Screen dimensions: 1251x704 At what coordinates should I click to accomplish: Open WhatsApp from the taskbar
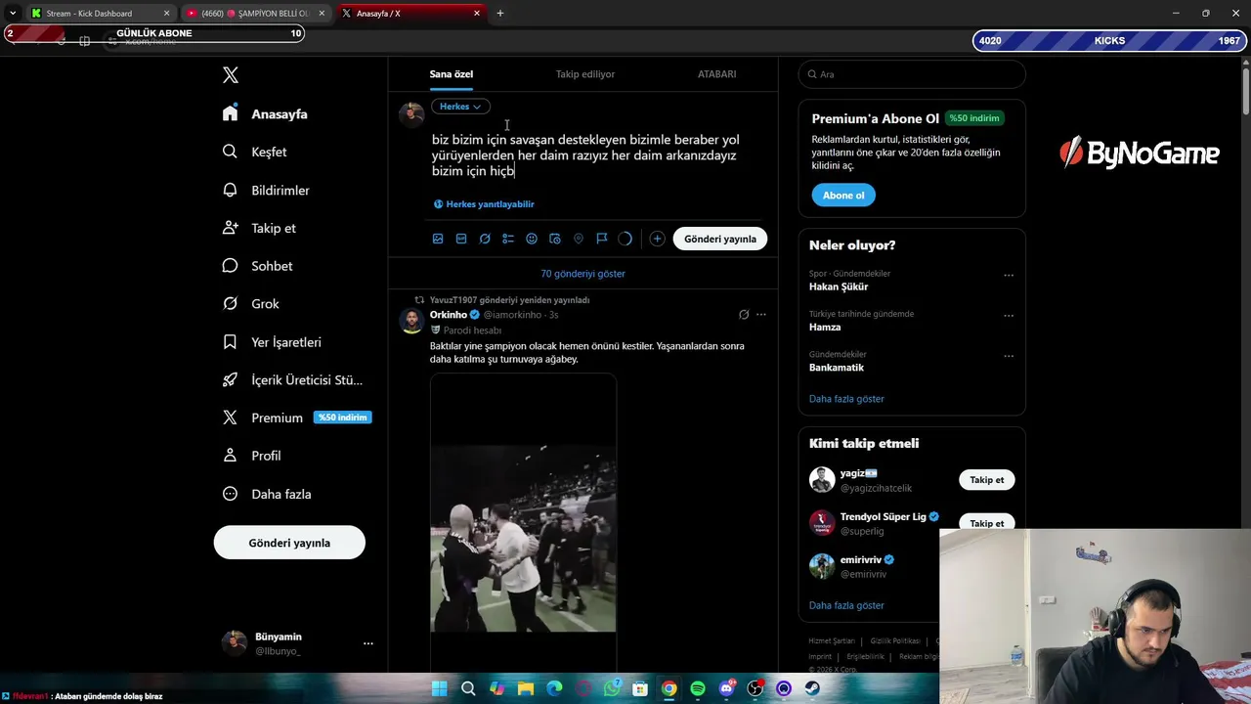612,688
